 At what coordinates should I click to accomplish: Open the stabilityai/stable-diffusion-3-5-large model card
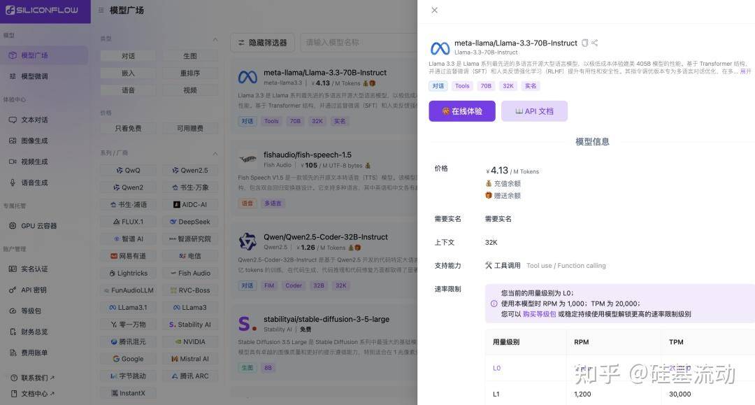[325, 342]
